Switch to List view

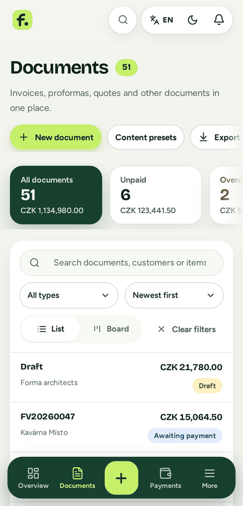50,329
